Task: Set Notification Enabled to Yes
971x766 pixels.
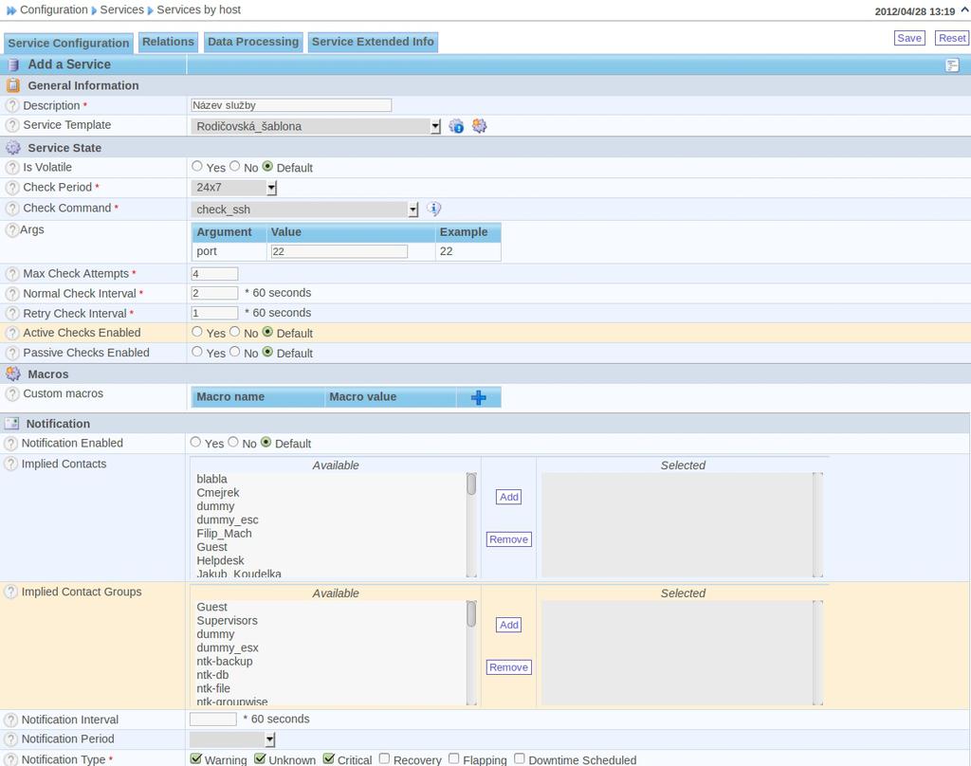Action: [x=195, y=442]
